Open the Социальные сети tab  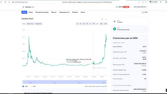64,12
